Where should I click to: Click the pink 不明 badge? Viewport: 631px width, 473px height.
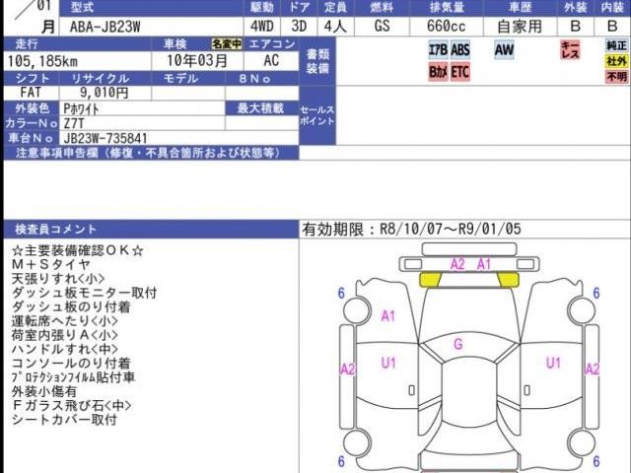[616, 77]
